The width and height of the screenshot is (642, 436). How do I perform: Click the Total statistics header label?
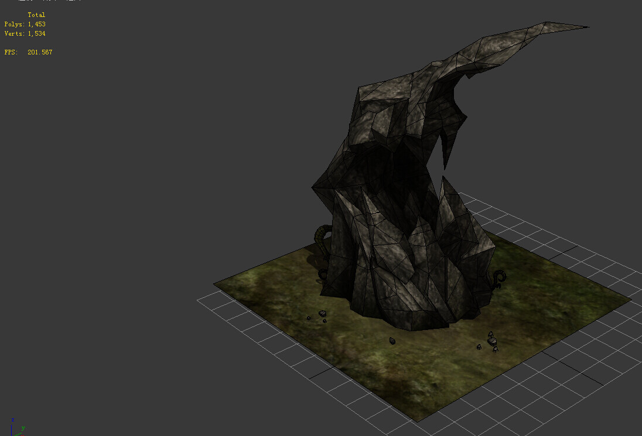tap(37, 14)
